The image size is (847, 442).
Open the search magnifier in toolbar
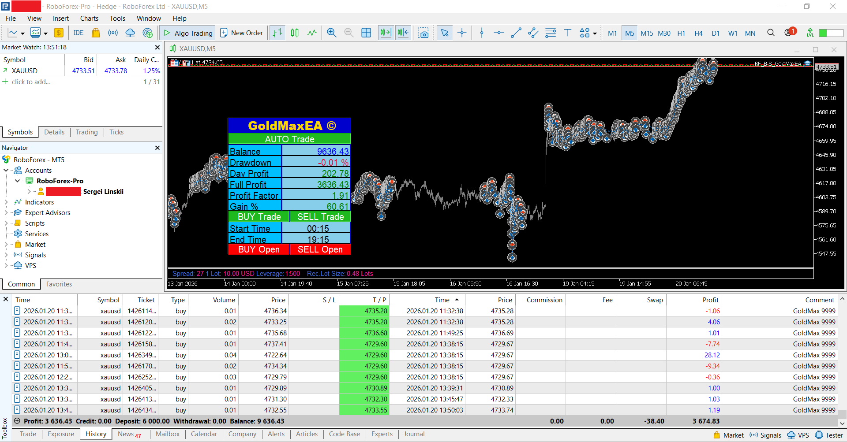pos(771,33)
